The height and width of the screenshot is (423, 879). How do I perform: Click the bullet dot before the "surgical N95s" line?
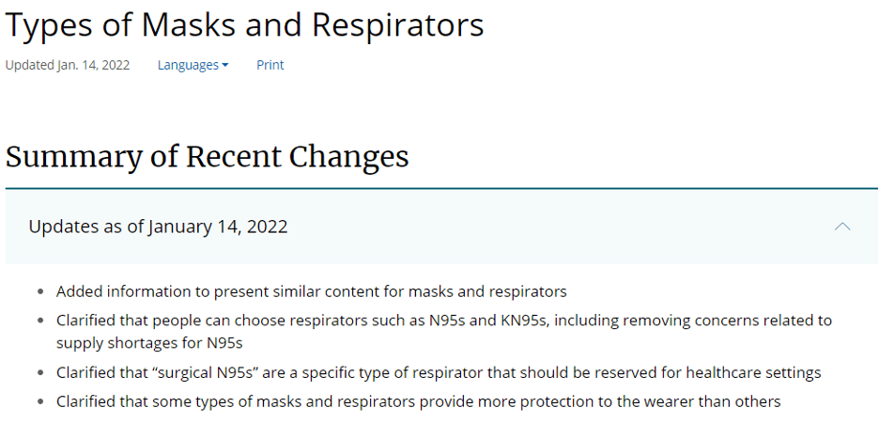coord(39,373)
